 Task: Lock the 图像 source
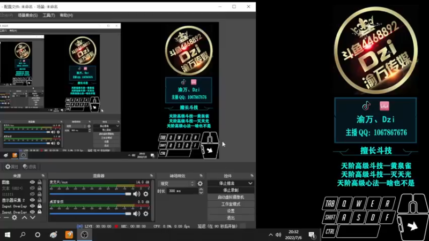(40, 182)
